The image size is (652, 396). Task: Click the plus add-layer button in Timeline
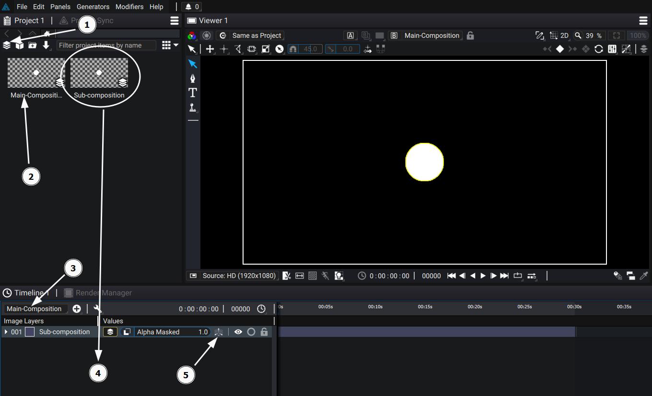click(77, 309)
